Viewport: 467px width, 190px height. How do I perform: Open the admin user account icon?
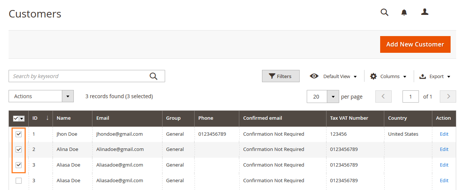[x=425, y=12]
